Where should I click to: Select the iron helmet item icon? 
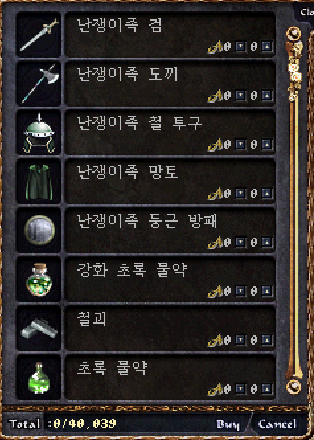39,132
